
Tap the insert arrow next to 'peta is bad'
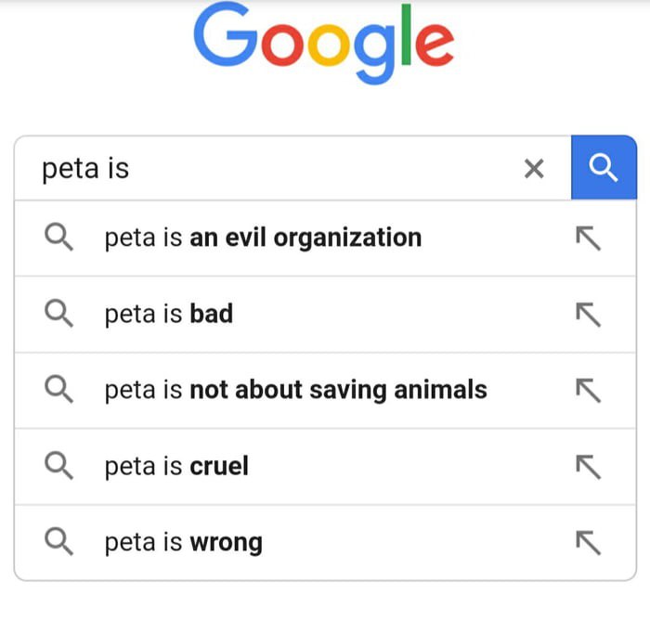[588, 315]
